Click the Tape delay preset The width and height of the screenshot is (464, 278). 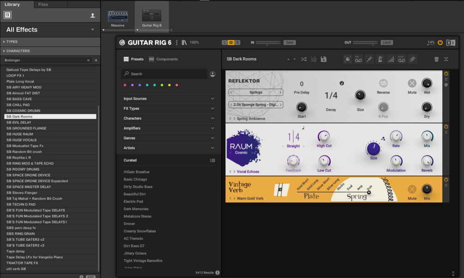click(50, 251)
